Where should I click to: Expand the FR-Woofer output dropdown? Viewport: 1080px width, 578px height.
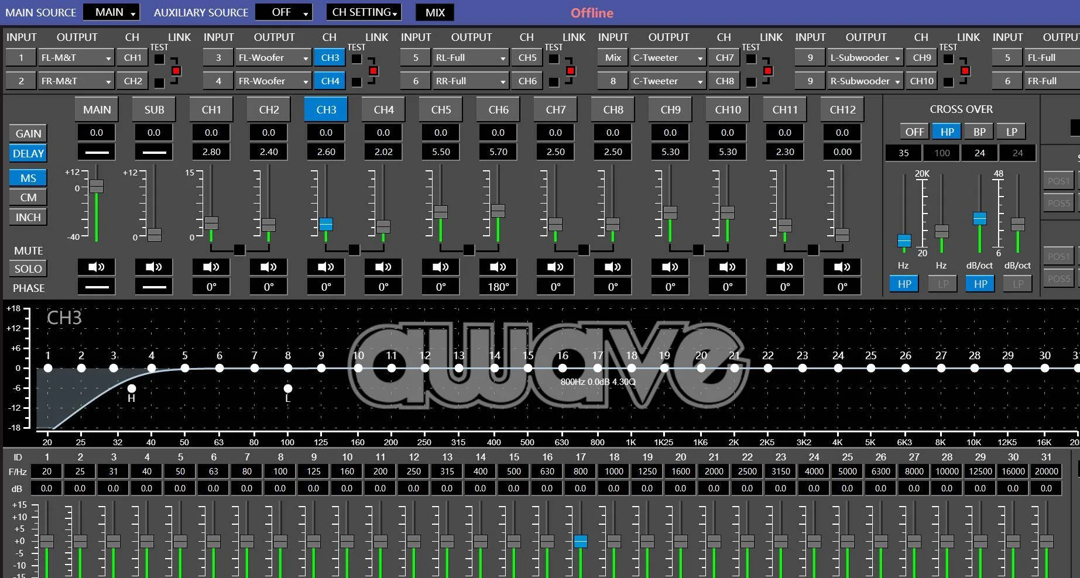click(x=273, y=81)
